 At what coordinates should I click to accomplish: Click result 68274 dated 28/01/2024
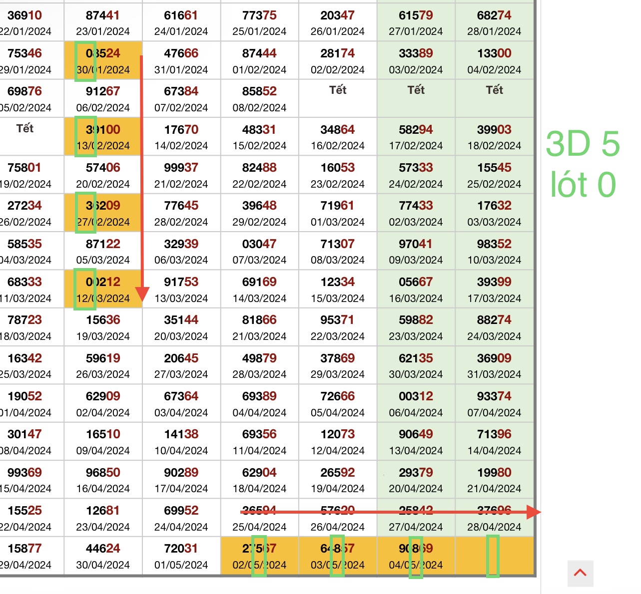point(494,22)
